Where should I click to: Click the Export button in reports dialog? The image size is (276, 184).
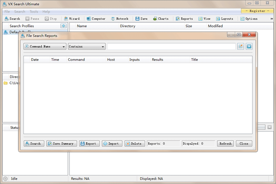tap(89, 144)
